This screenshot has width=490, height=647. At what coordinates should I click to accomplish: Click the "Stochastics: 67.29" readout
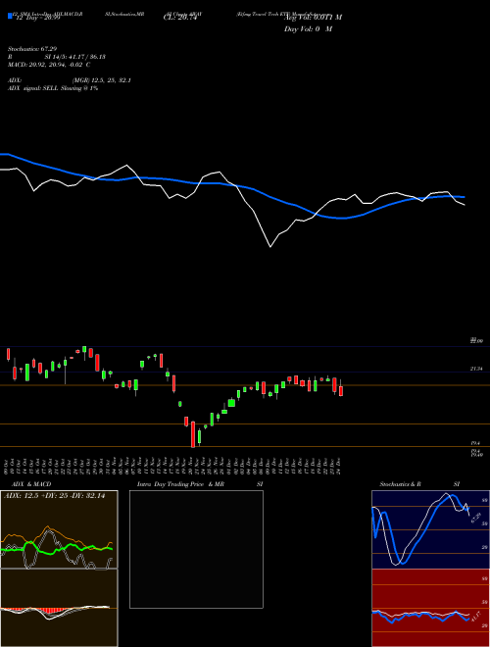(x=31, y=49)
